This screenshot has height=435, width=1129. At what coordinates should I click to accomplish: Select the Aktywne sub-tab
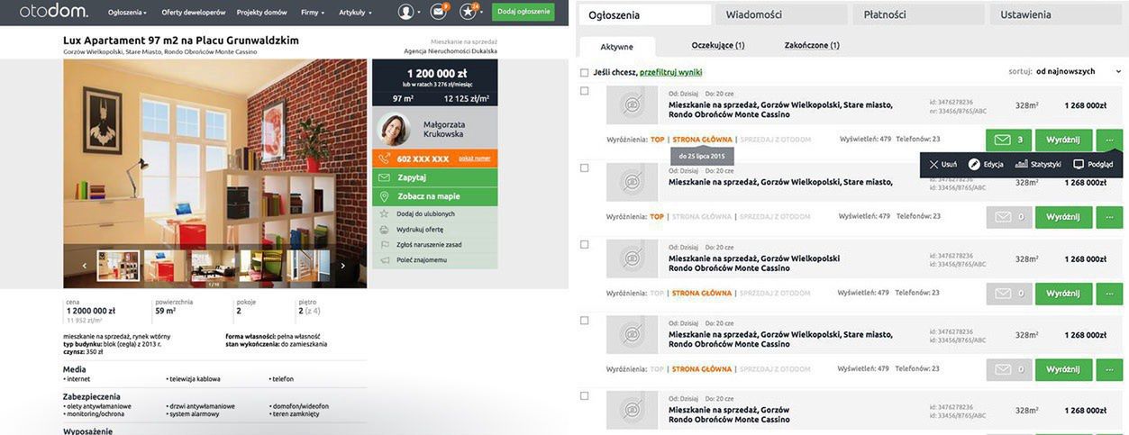pos(617,47)
